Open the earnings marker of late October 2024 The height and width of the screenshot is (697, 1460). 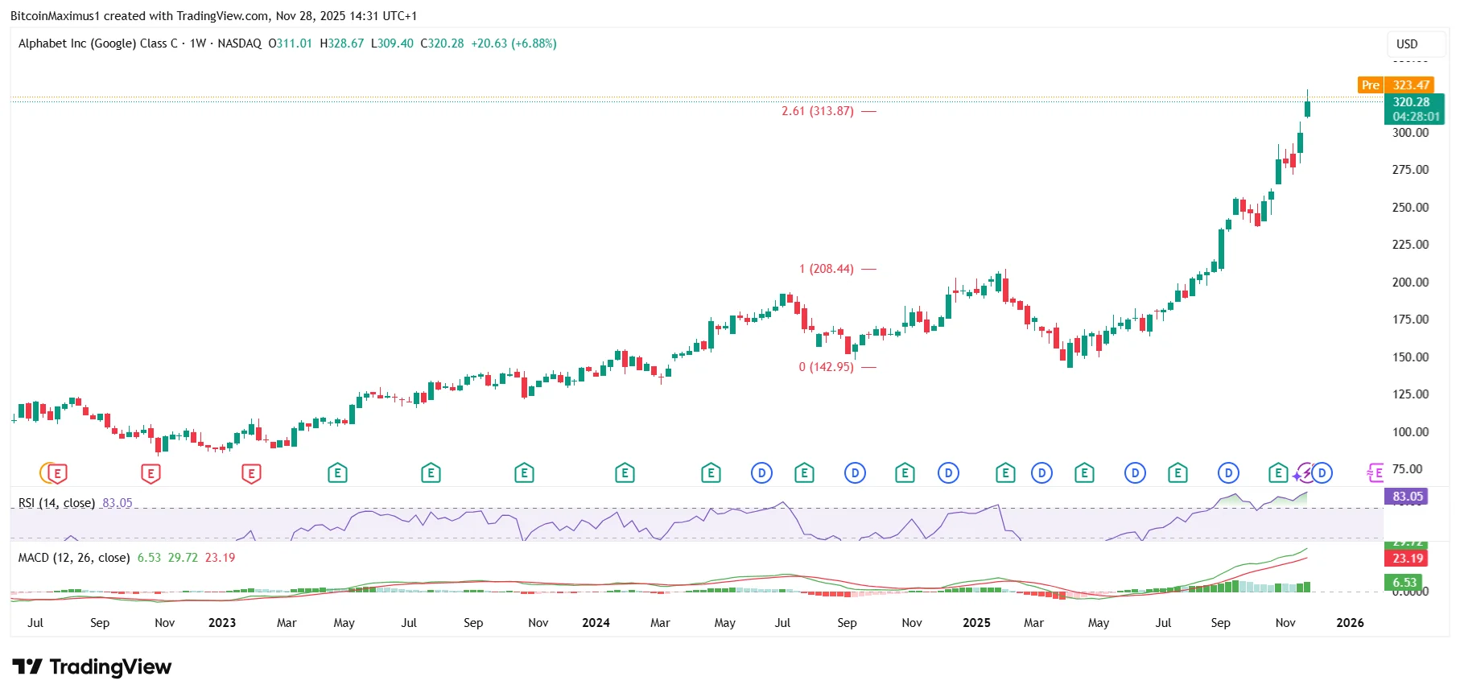(905, 473)
